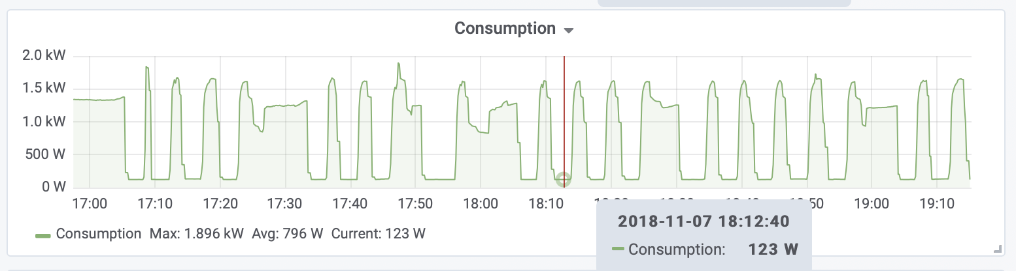Viewport: 1016px width, 271px height.
Task: Click the panel resize handle in the corner
Action: (x=997, y=248)
